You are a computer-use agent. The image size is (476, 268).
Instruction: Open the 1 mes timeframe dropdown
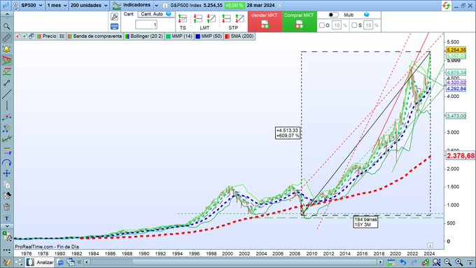click(57, 6)
